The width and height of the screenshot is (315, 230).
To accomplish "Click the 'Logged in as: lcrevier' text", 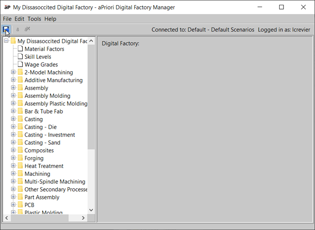I will click(284, 30).
